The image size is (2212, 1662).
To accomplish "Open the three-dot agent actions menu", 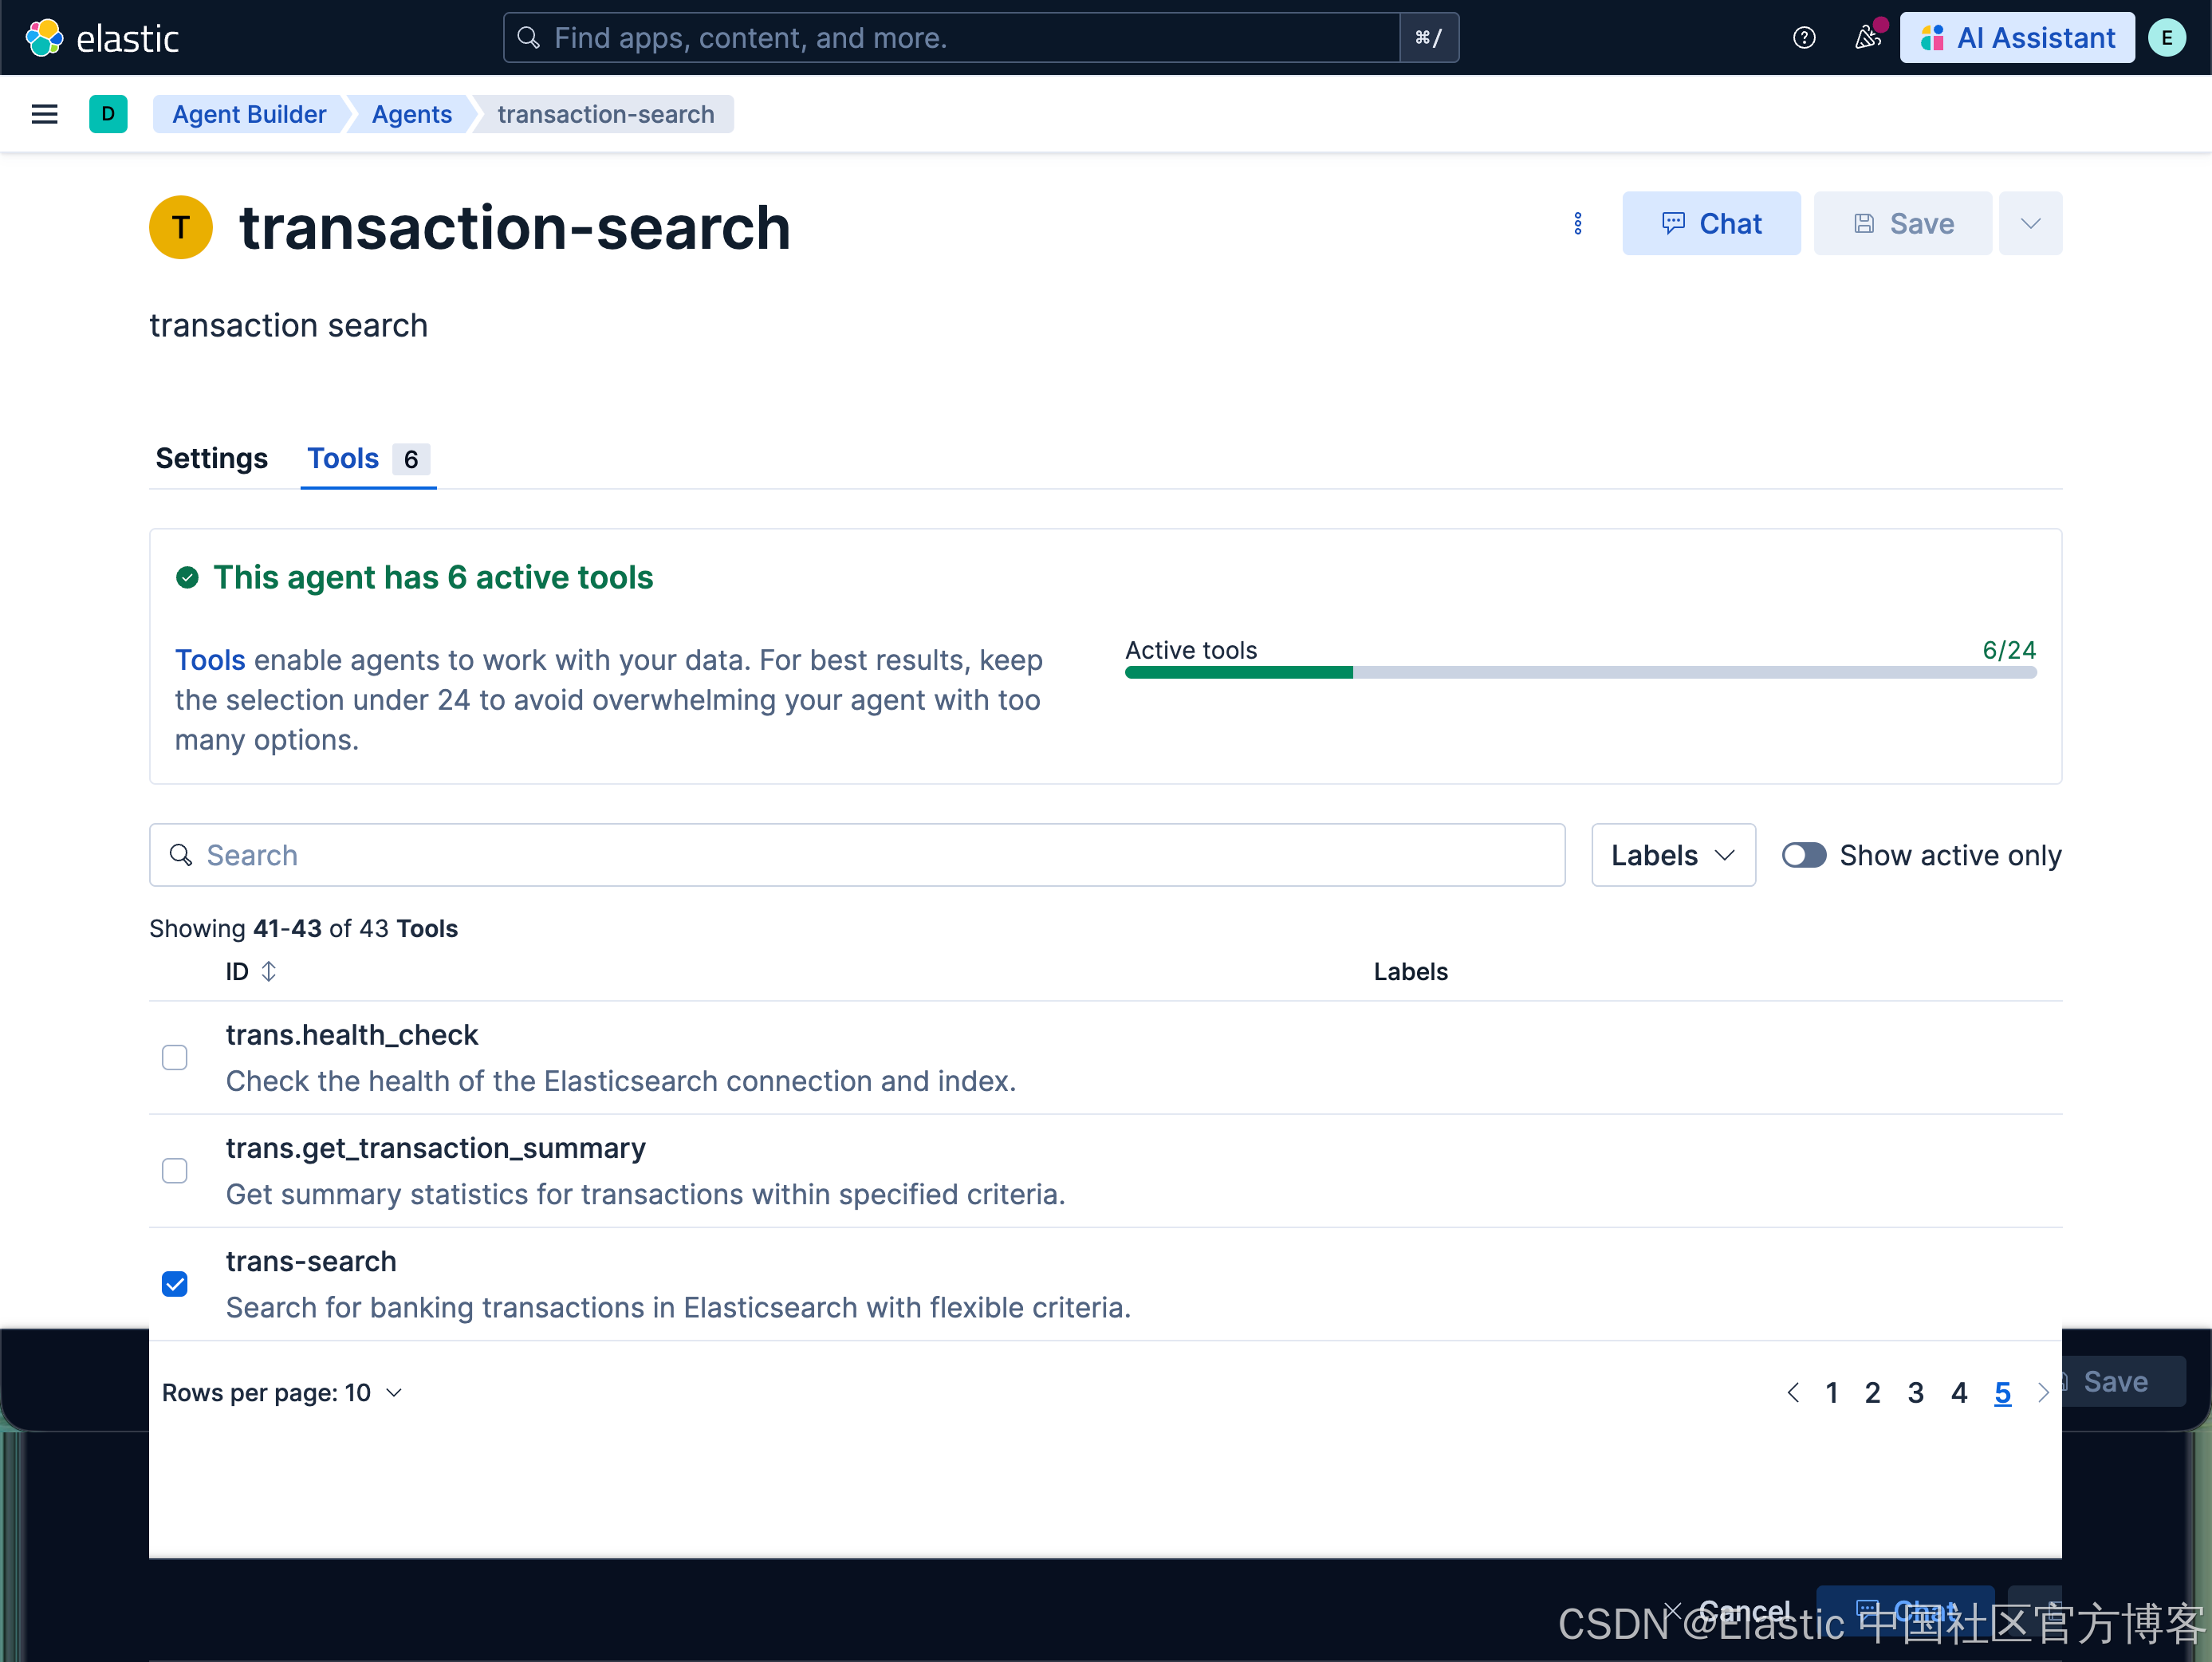I will (1577, 223).
